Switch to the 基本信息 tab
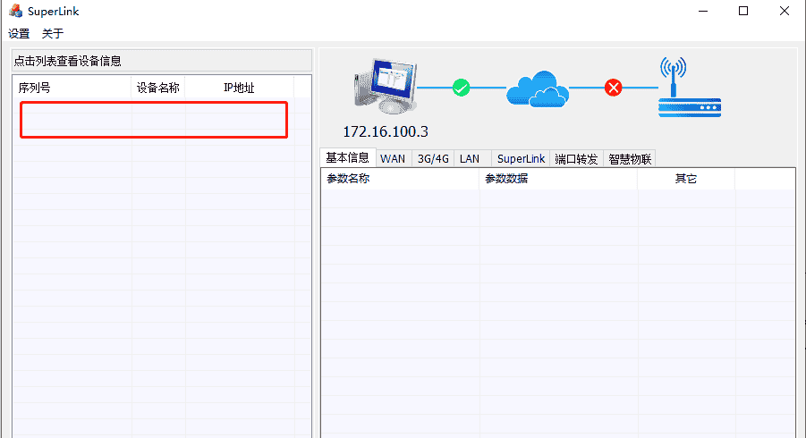Screen dimensions: 806x438 tap(347, 157)
